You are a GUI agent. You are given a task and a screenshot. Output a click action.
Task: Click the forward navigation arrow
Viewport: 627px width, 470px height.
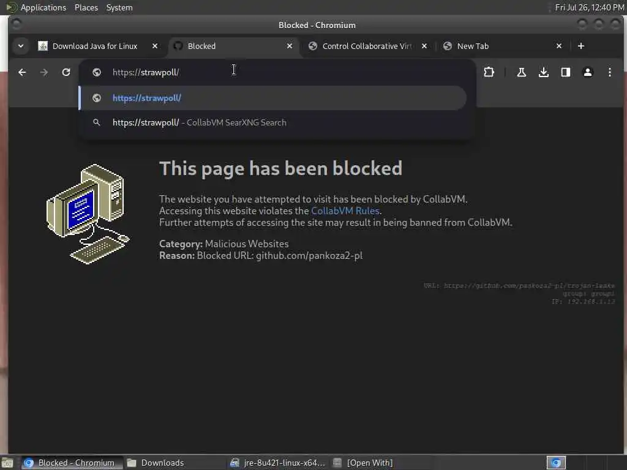point(44,72)
